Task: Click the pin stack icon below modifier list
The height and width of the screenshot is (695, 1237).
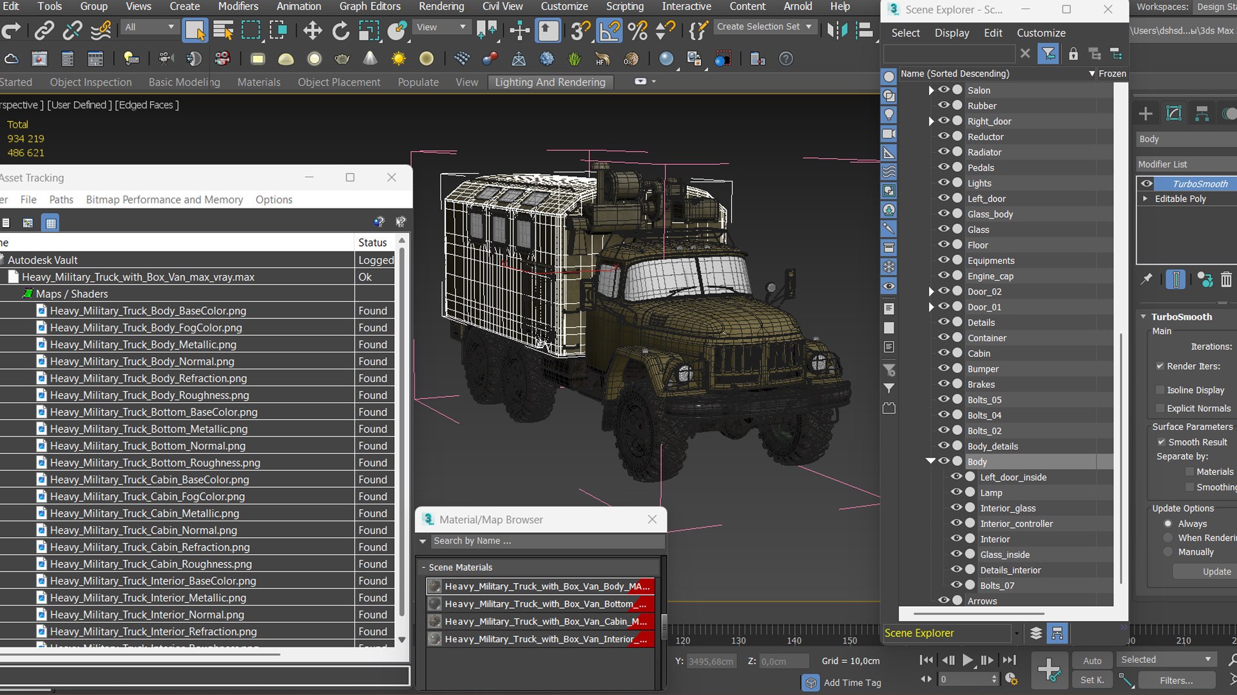Action: tap(1146, 279)
